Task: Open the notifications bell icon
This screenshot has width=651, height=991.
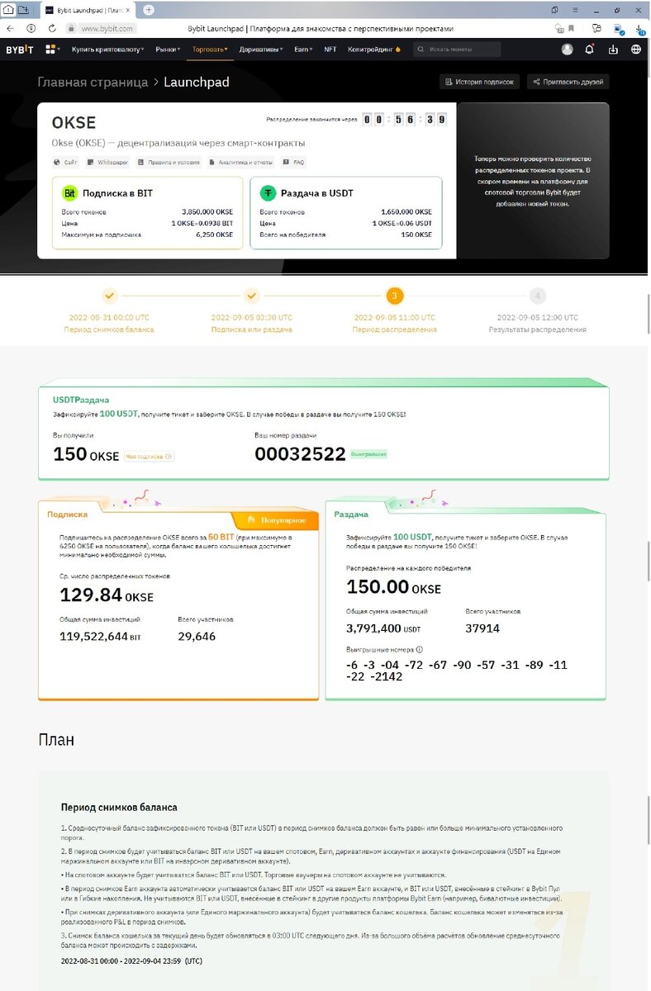Action: [589, 50]
